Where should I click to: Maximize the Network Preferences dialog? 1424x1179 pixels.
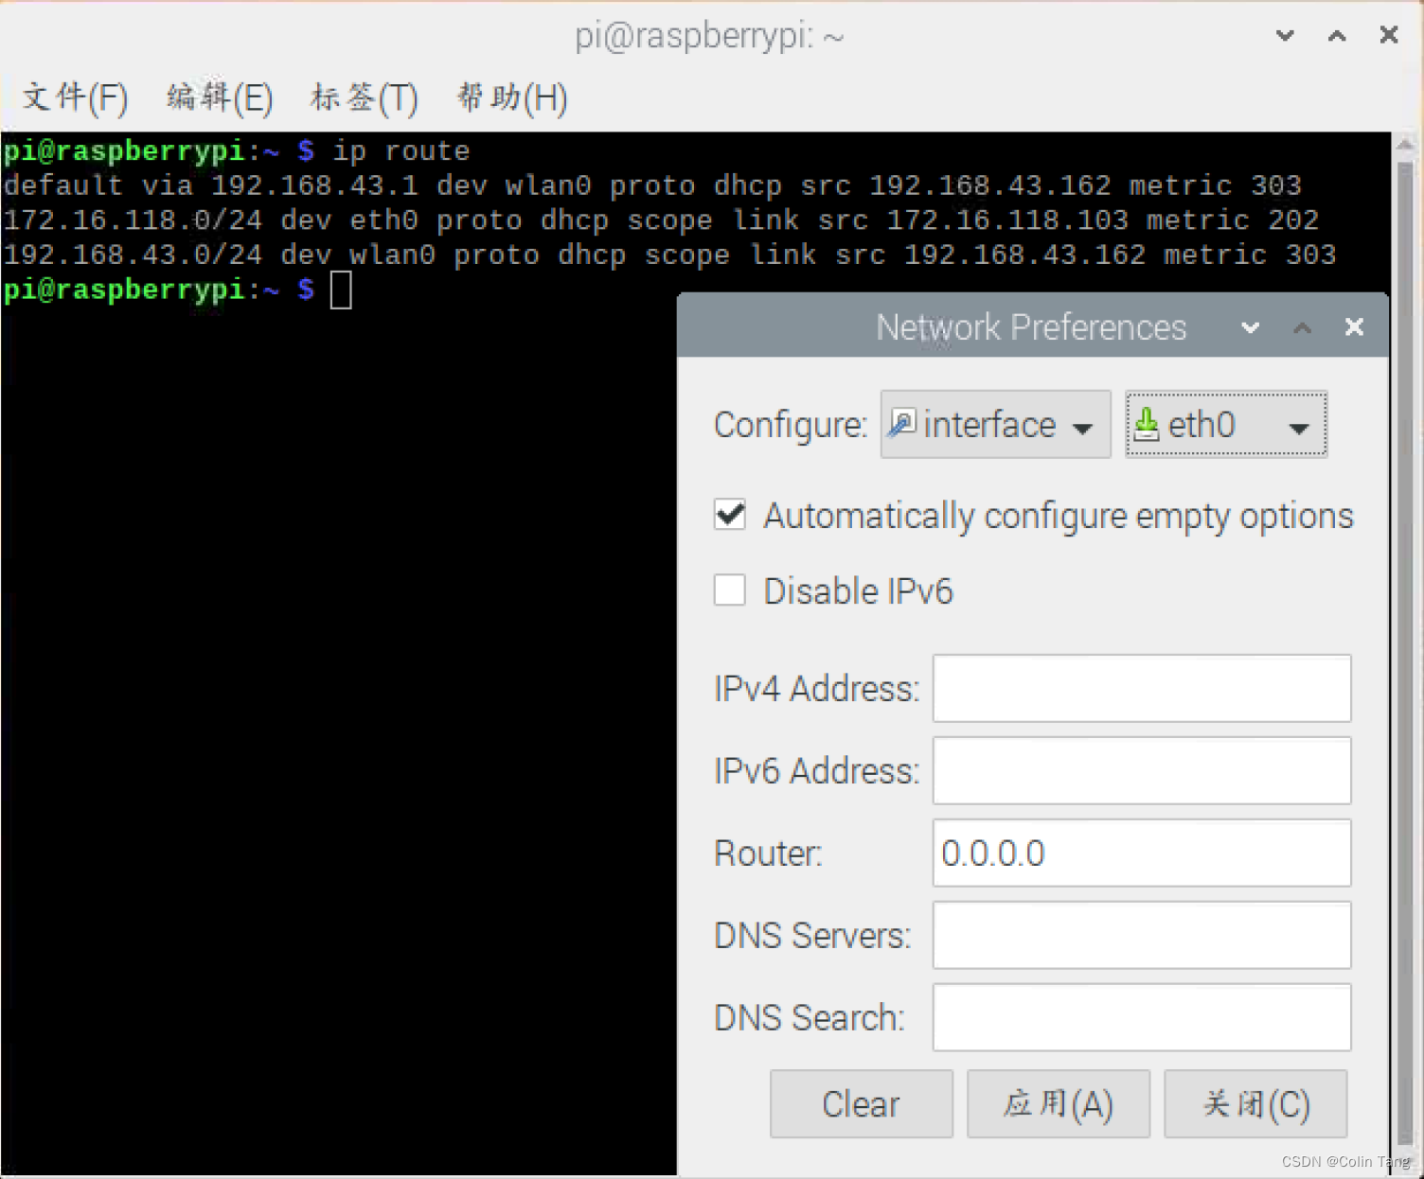coord(1303,327)
